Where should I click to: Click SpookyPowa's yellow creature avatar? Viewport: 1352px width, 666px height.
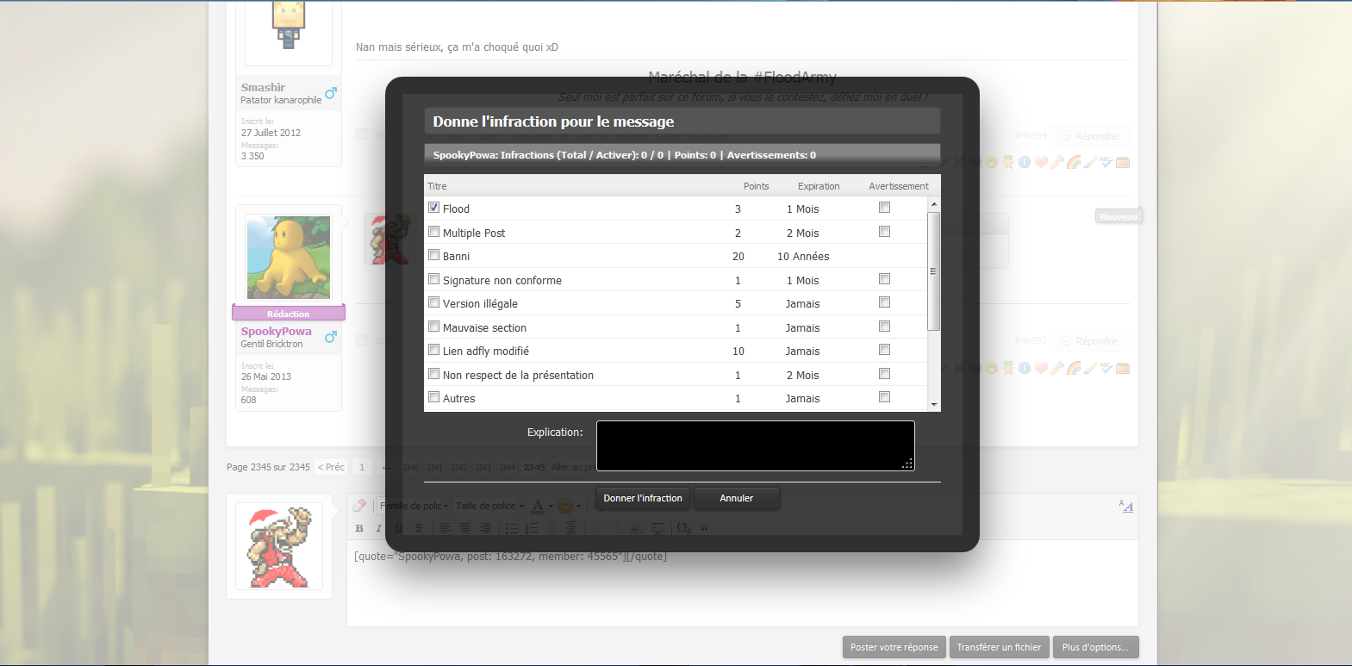click(x=289, y=258)
